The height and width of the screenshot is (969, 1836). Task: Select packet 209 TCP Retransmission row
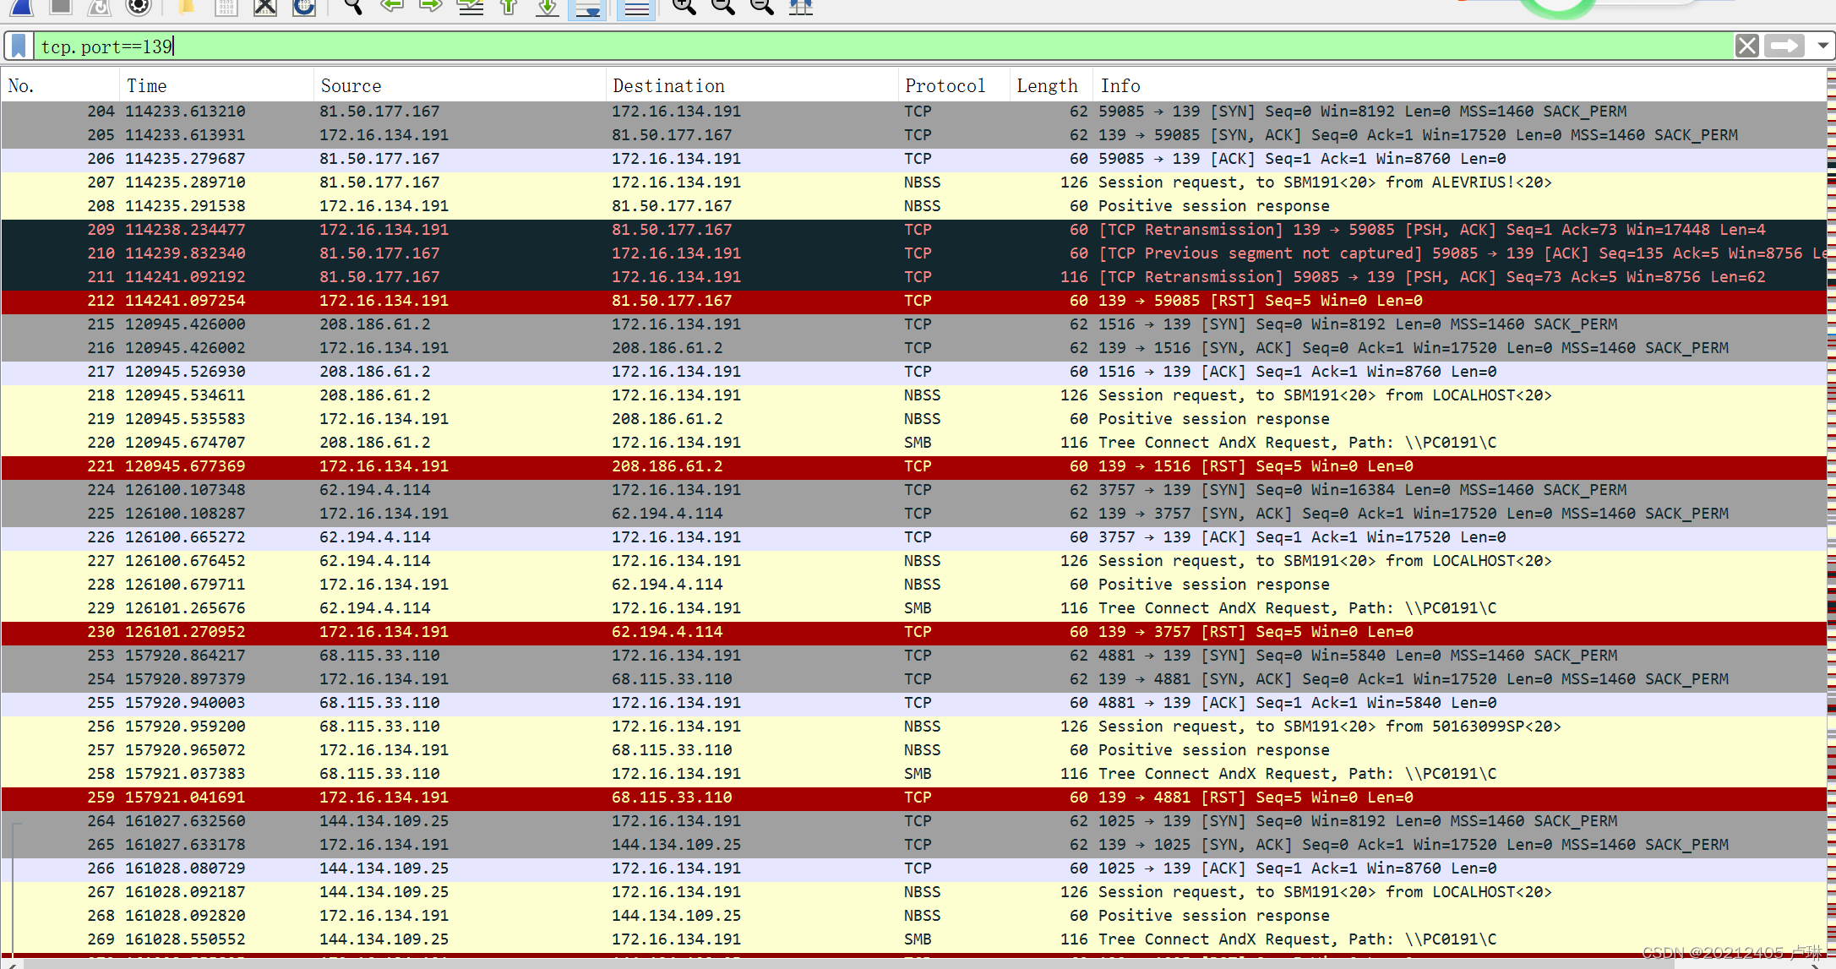[x=913, y=230]
